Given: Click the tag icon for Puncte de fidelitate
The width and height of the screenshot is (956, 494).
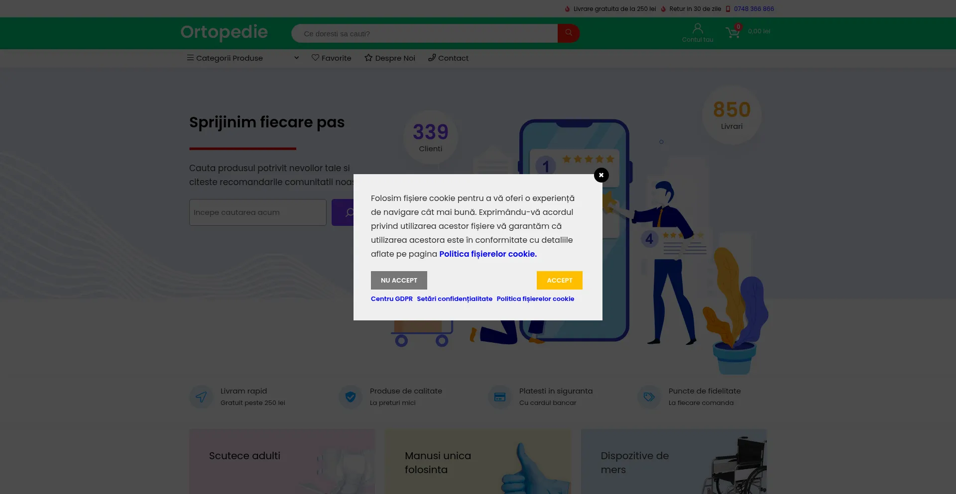Looking at the screenshot, I should coord(649,396).
